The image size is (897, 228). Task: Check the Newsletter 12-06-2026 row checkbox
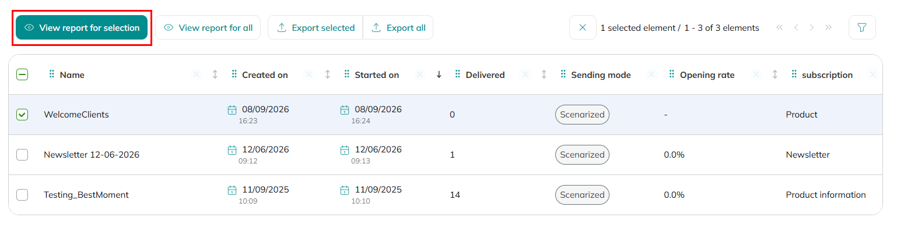click(22, 155)
